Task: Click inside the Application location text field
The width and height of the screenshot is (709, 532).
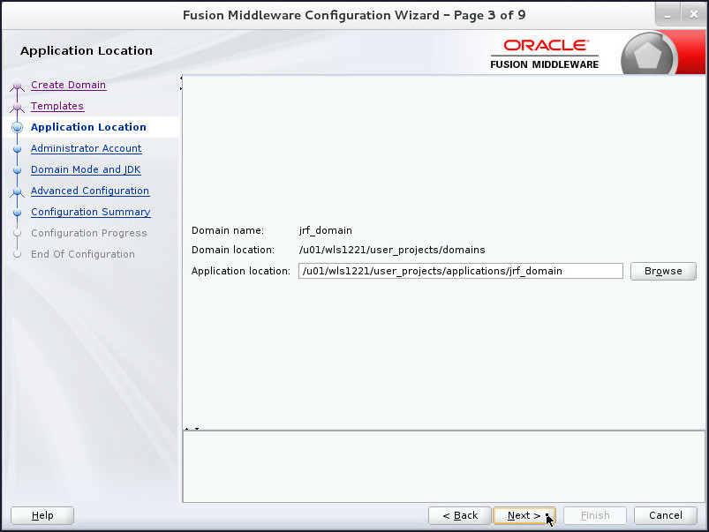Action: pyautogui.click(x=459, y=271)
